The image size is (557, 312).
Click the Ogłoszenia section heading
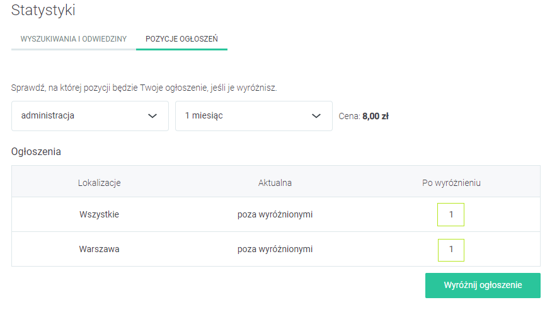tap(36, 151)
